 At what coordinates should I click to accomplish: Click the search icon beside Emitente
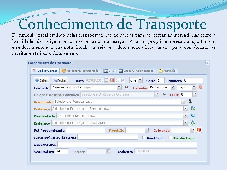pos(126,87)
